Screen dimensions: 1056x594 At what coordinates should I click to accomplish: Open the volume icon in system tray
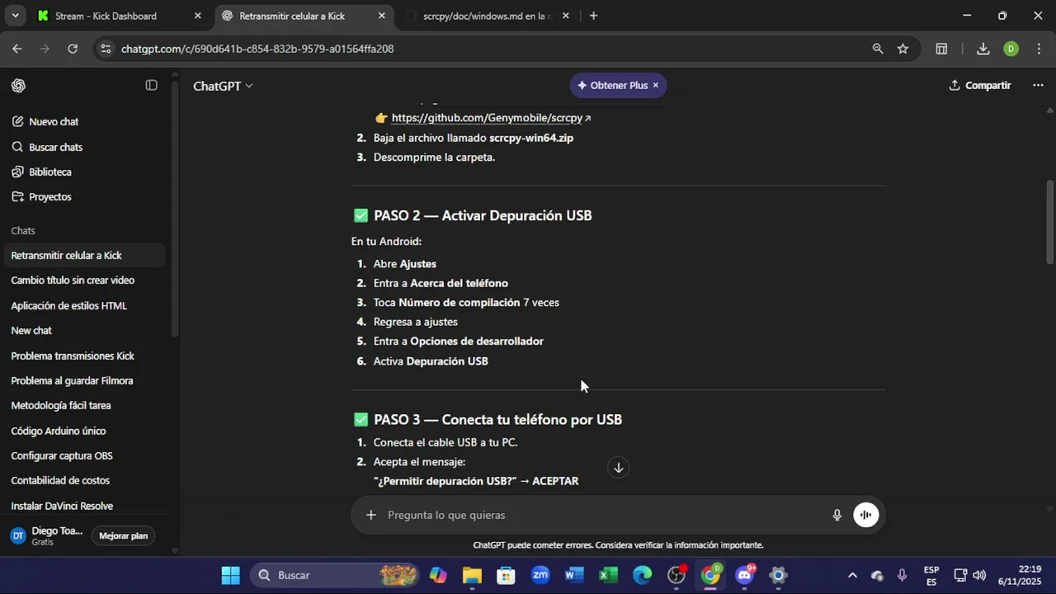tap(979, 575)
